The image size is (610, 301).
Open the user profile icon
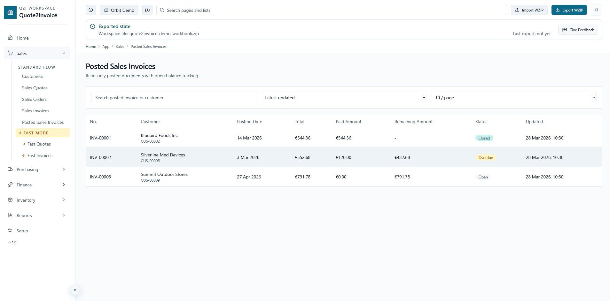pyautogui.click(x=596, y=10)
